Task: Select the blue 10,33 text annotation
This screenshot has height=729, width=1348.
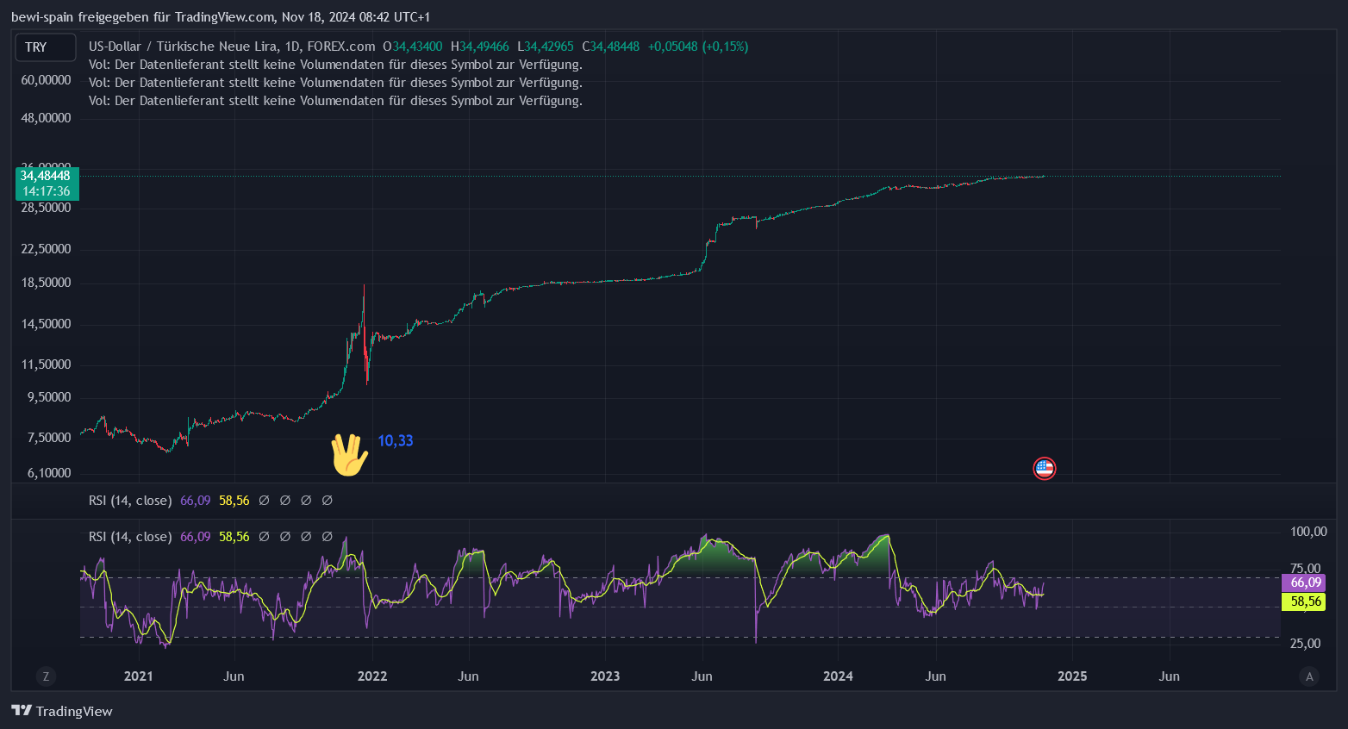Action: (x=396, y=440)
